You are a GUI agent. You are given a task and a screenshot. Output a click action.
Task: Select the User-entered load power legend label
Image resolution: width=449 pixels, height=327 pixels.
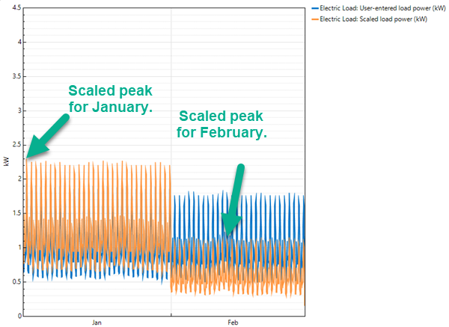(382, 7)
